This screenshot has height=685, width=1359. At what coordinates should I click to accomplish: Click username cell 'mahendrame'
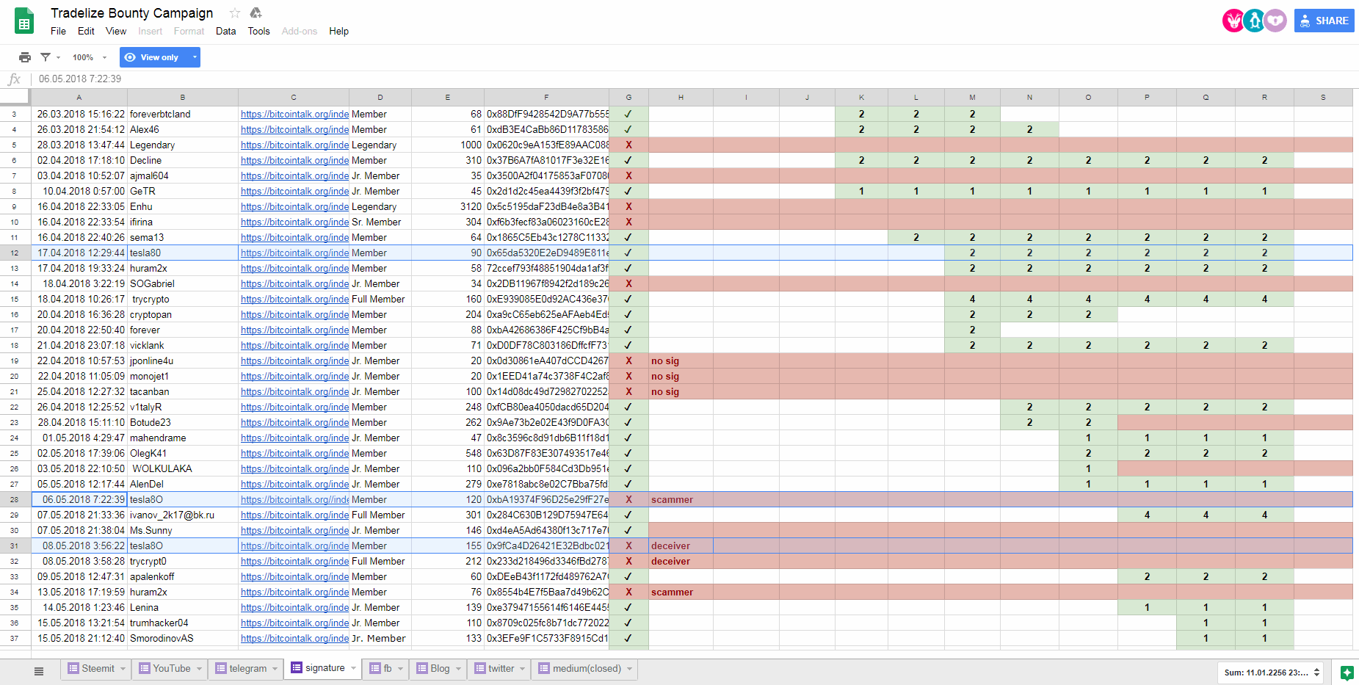tap(183, 438)
